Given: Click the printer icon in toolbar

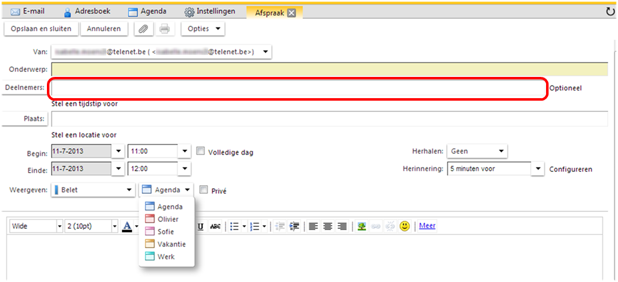Looking at the screenshot, I should coord(164,29).
